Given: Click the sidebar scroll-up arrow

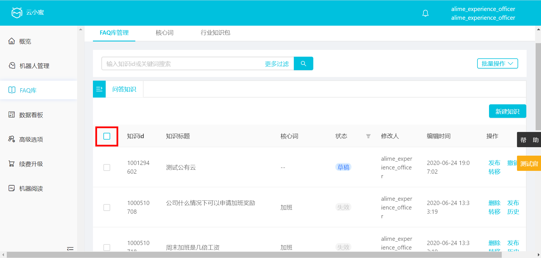Looking at the screenshot, I should click(81, 29).
